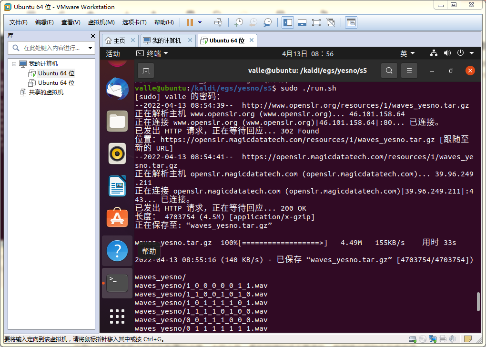Click the CD/DVD status icon
Viewport: 486px width, 347px height.
pos(423,339)
